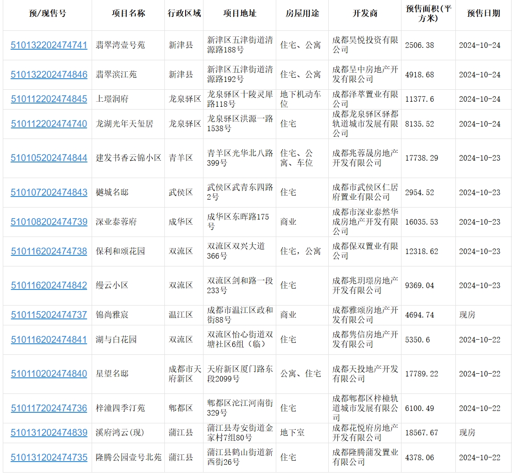
Task: Open presale number 510110202474840 link
Action: (49, 374)
